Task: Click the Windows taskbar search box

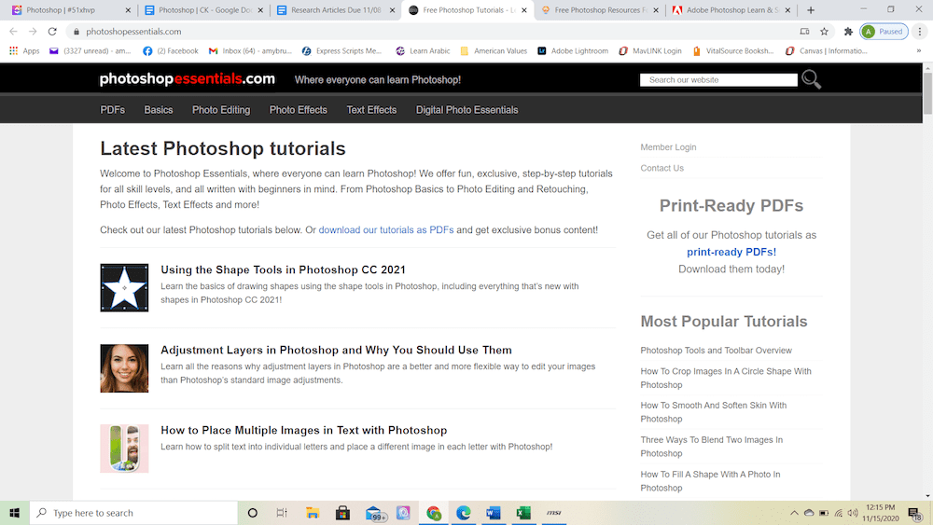Action: [133, 513]
